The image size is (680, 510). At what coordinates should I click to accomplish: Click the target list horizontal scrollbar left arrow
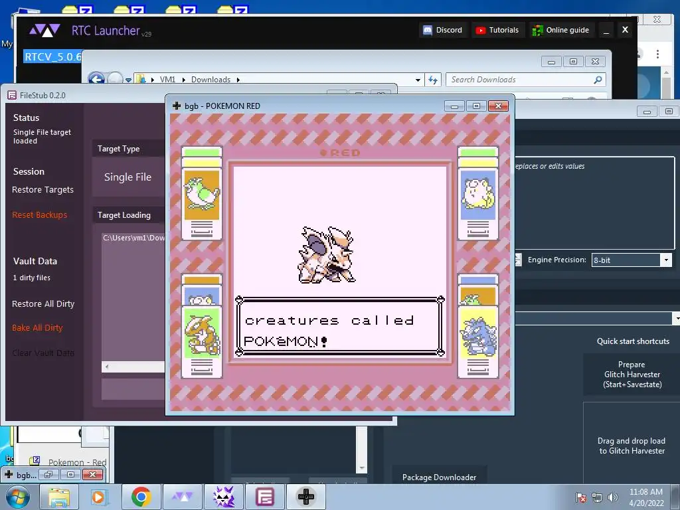coord(107,367)
